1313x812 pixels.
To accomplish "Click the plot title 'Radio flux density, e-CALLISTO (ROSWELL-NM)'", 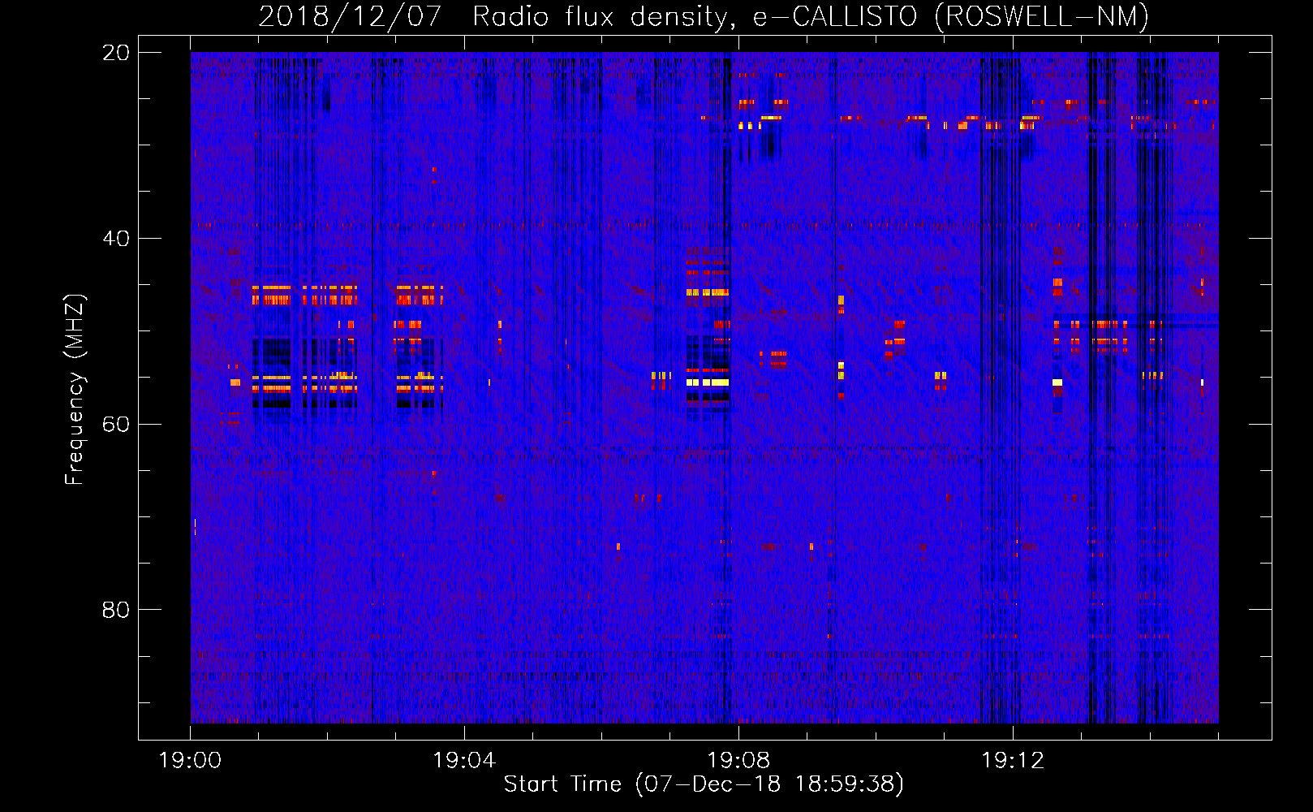I will tap(811, 16).
